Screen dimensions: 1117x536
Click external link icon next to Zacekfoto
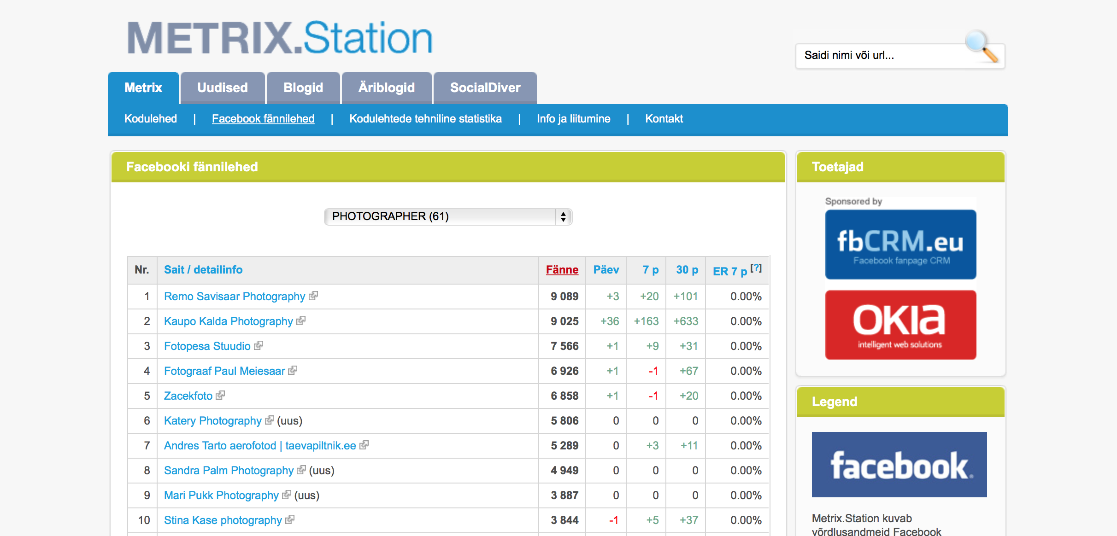(x=220, y=395)
